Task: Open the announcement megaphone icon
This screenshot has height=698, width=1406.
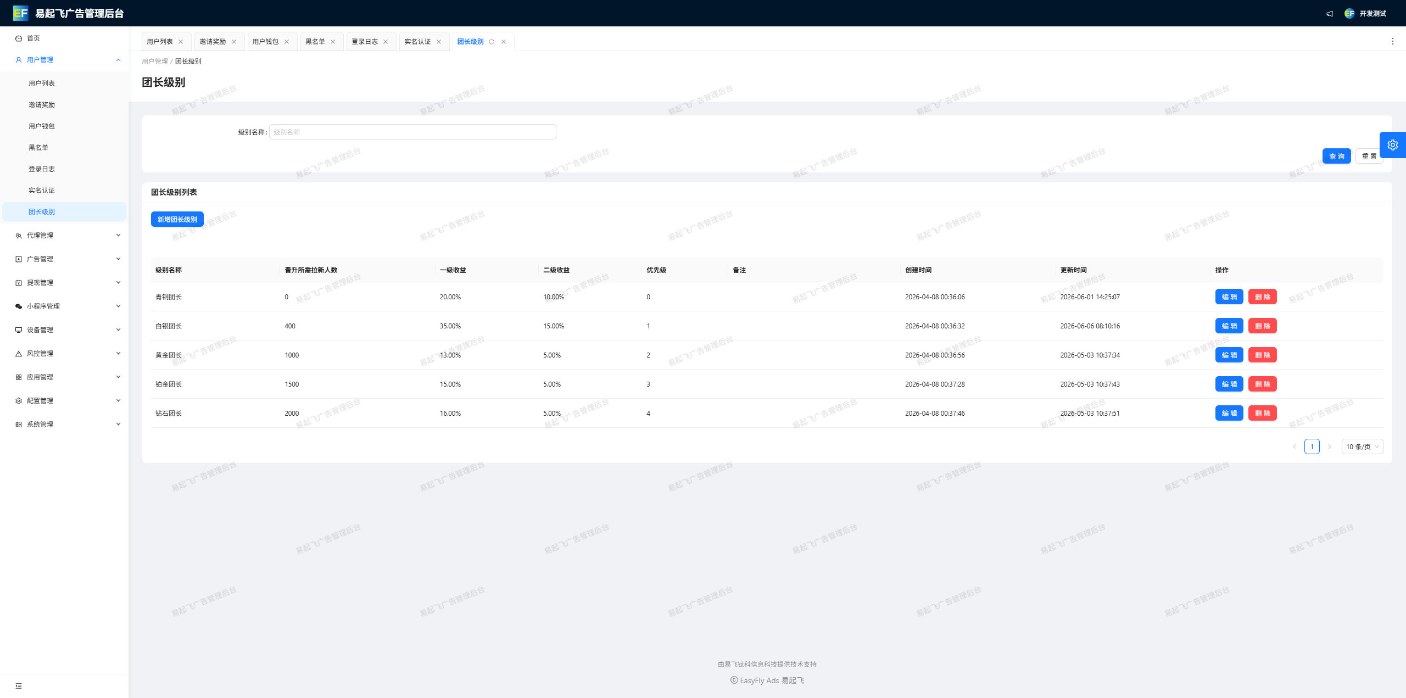Action: (1330, 14)
